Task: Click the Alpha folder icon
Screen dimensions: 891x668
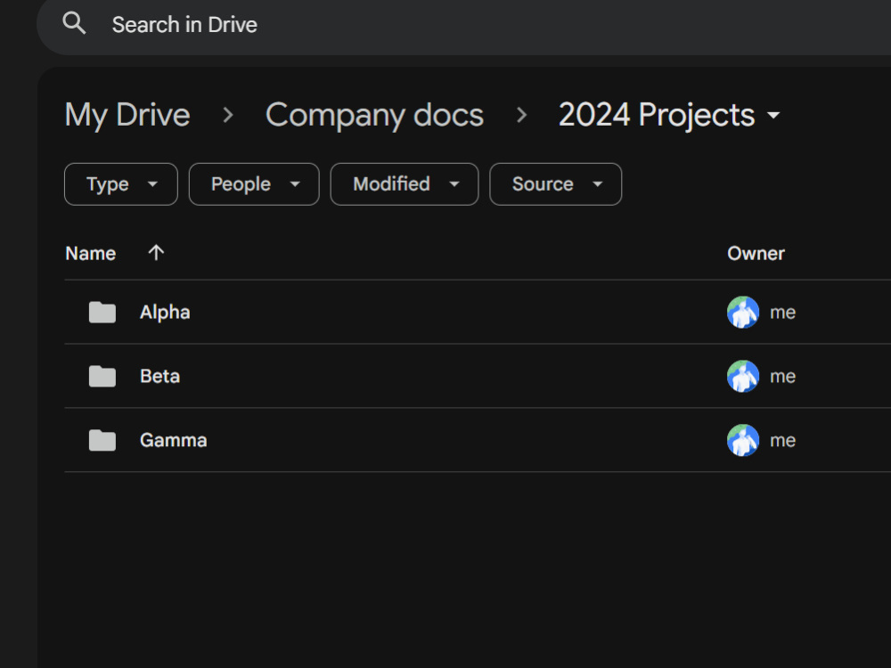Action: pyautogui.click(x=102, y=313)
